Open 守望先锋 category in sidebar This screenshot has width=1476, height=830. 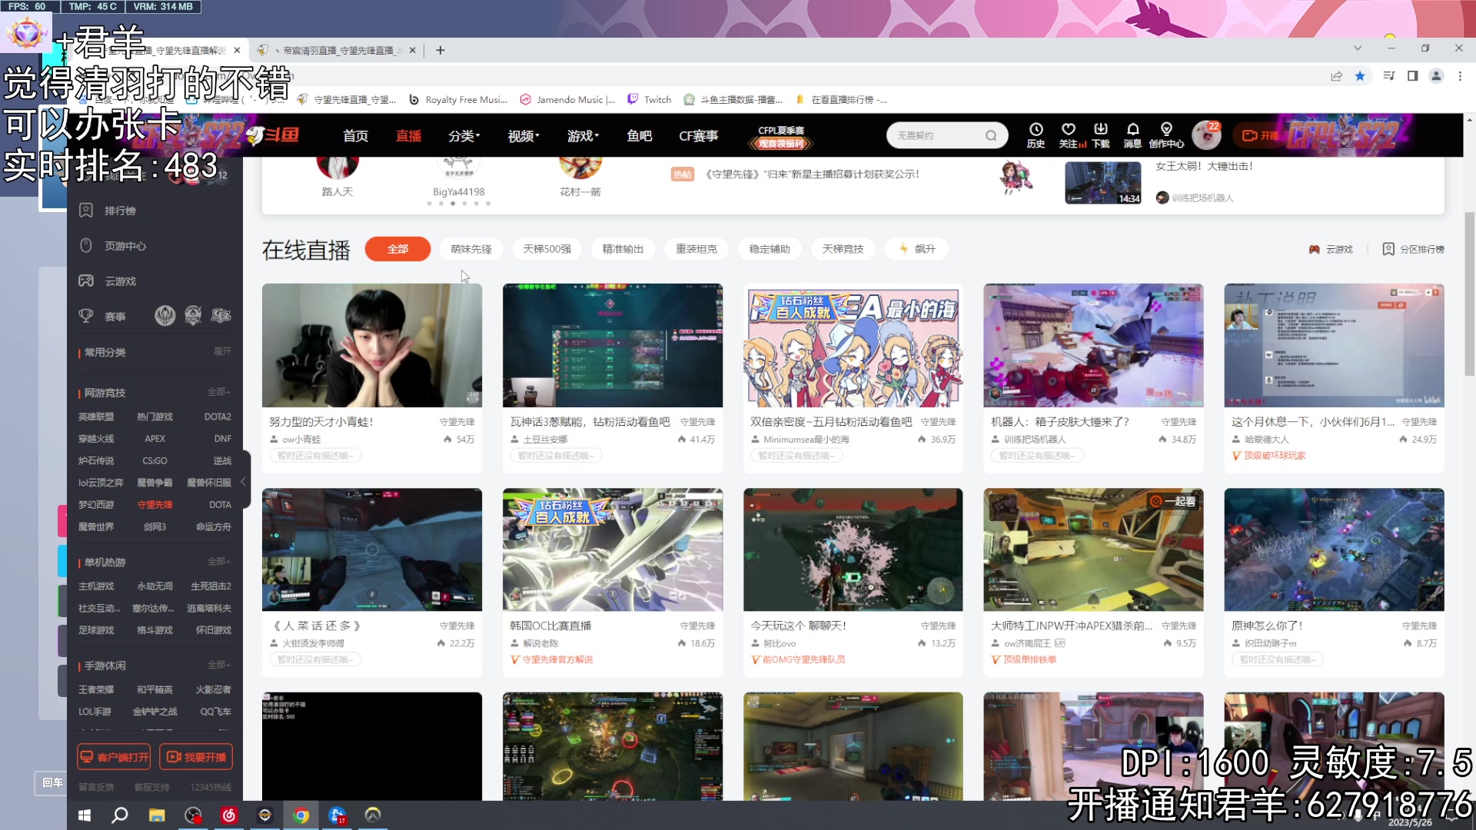pos(155,504)
